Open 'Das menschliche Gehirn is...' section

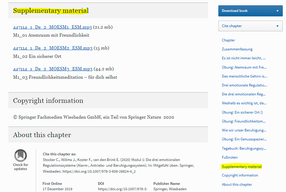point(244,76)
